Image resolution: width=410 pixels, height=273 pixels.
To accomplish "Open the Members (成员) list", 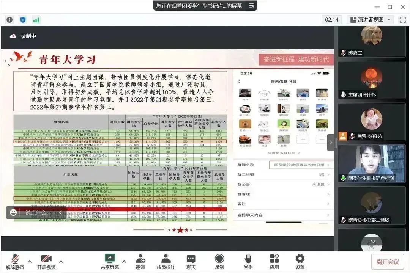I will tap(165, 261).
